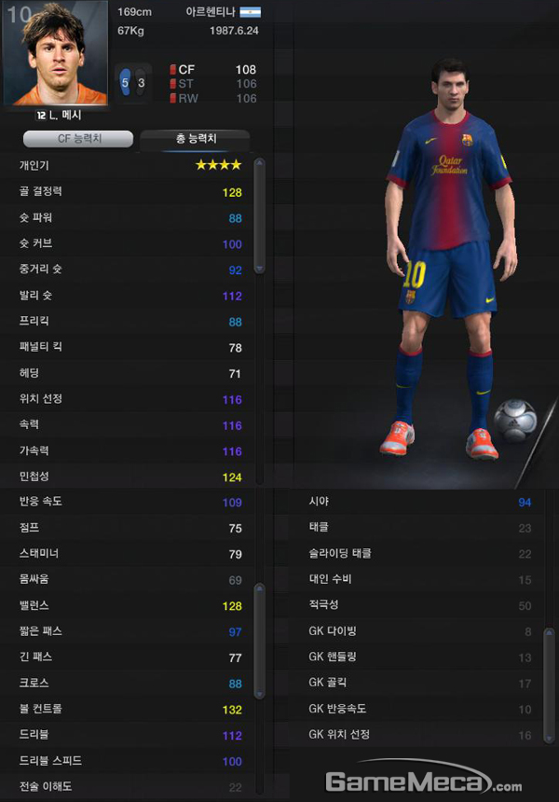Click the down arrow of the lower-left stats scrollbar
This screenshot has height=802, width=559.
pos(259,694)
